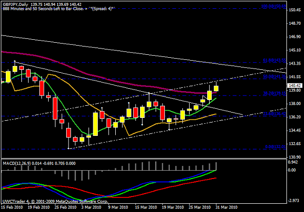Click the 15 Feb 2010 date label

pyautogui.click(x=12, y=207)
